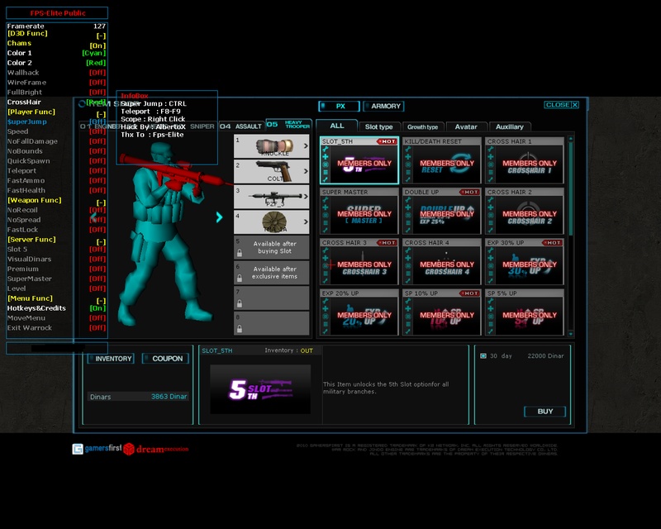Image resolution: width=661 pixels, height=529 pixels.
Task: Click the Knuckle weapon icon in slot 1
Action: (275, 146)
